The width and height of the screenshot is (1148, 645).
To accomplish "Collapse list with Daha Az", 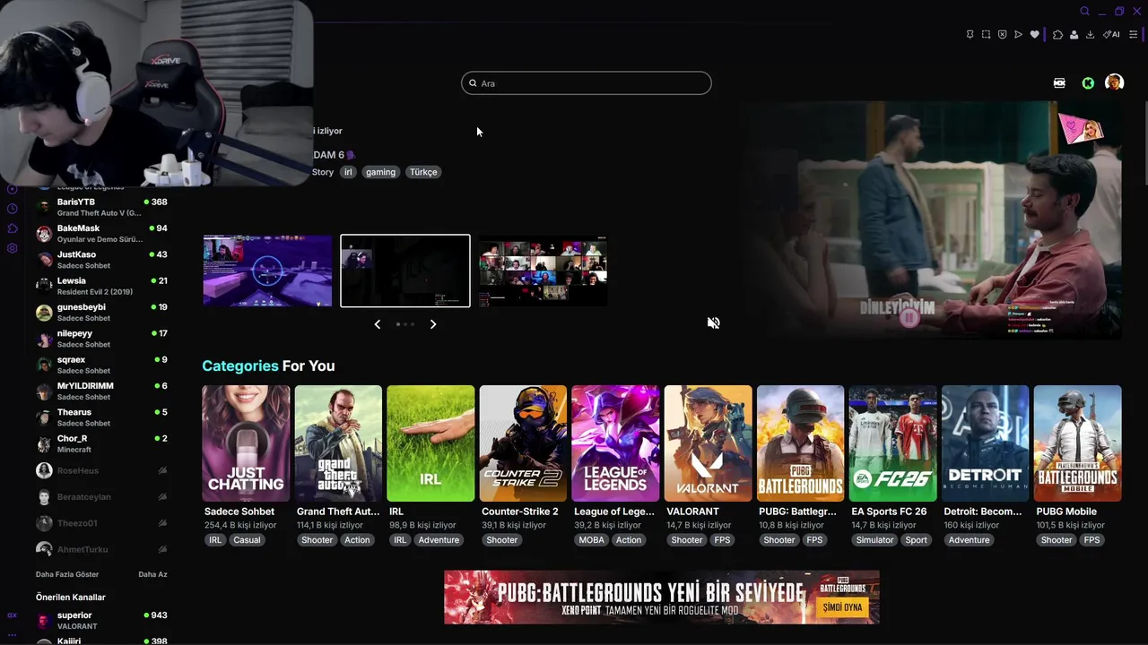I will (152, 574).
